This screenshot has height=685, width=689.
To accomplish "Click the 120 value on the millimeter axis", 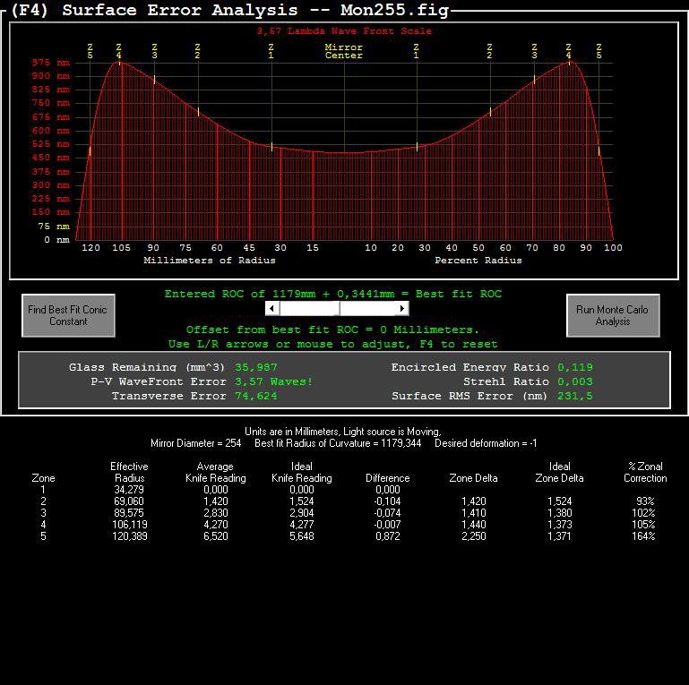I will pyautogui.click(x=90, y=248).
